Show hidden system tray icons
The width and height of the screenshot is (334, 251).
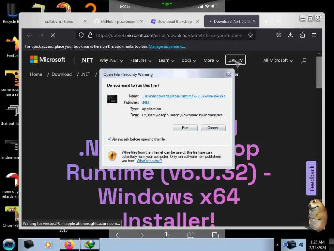click(x=277, y=245)
